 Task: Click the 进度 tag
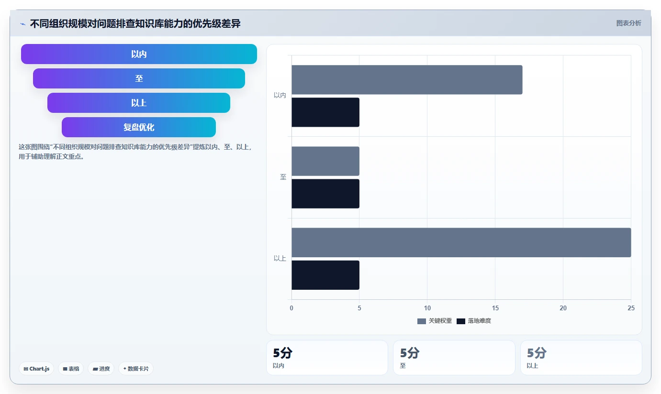(101, 369)
